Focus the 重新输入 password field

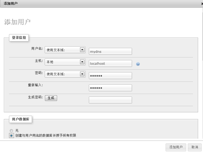click(x=110, y=88)
